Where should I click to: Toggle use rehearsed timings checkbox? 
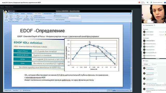[x=35, y=20]
